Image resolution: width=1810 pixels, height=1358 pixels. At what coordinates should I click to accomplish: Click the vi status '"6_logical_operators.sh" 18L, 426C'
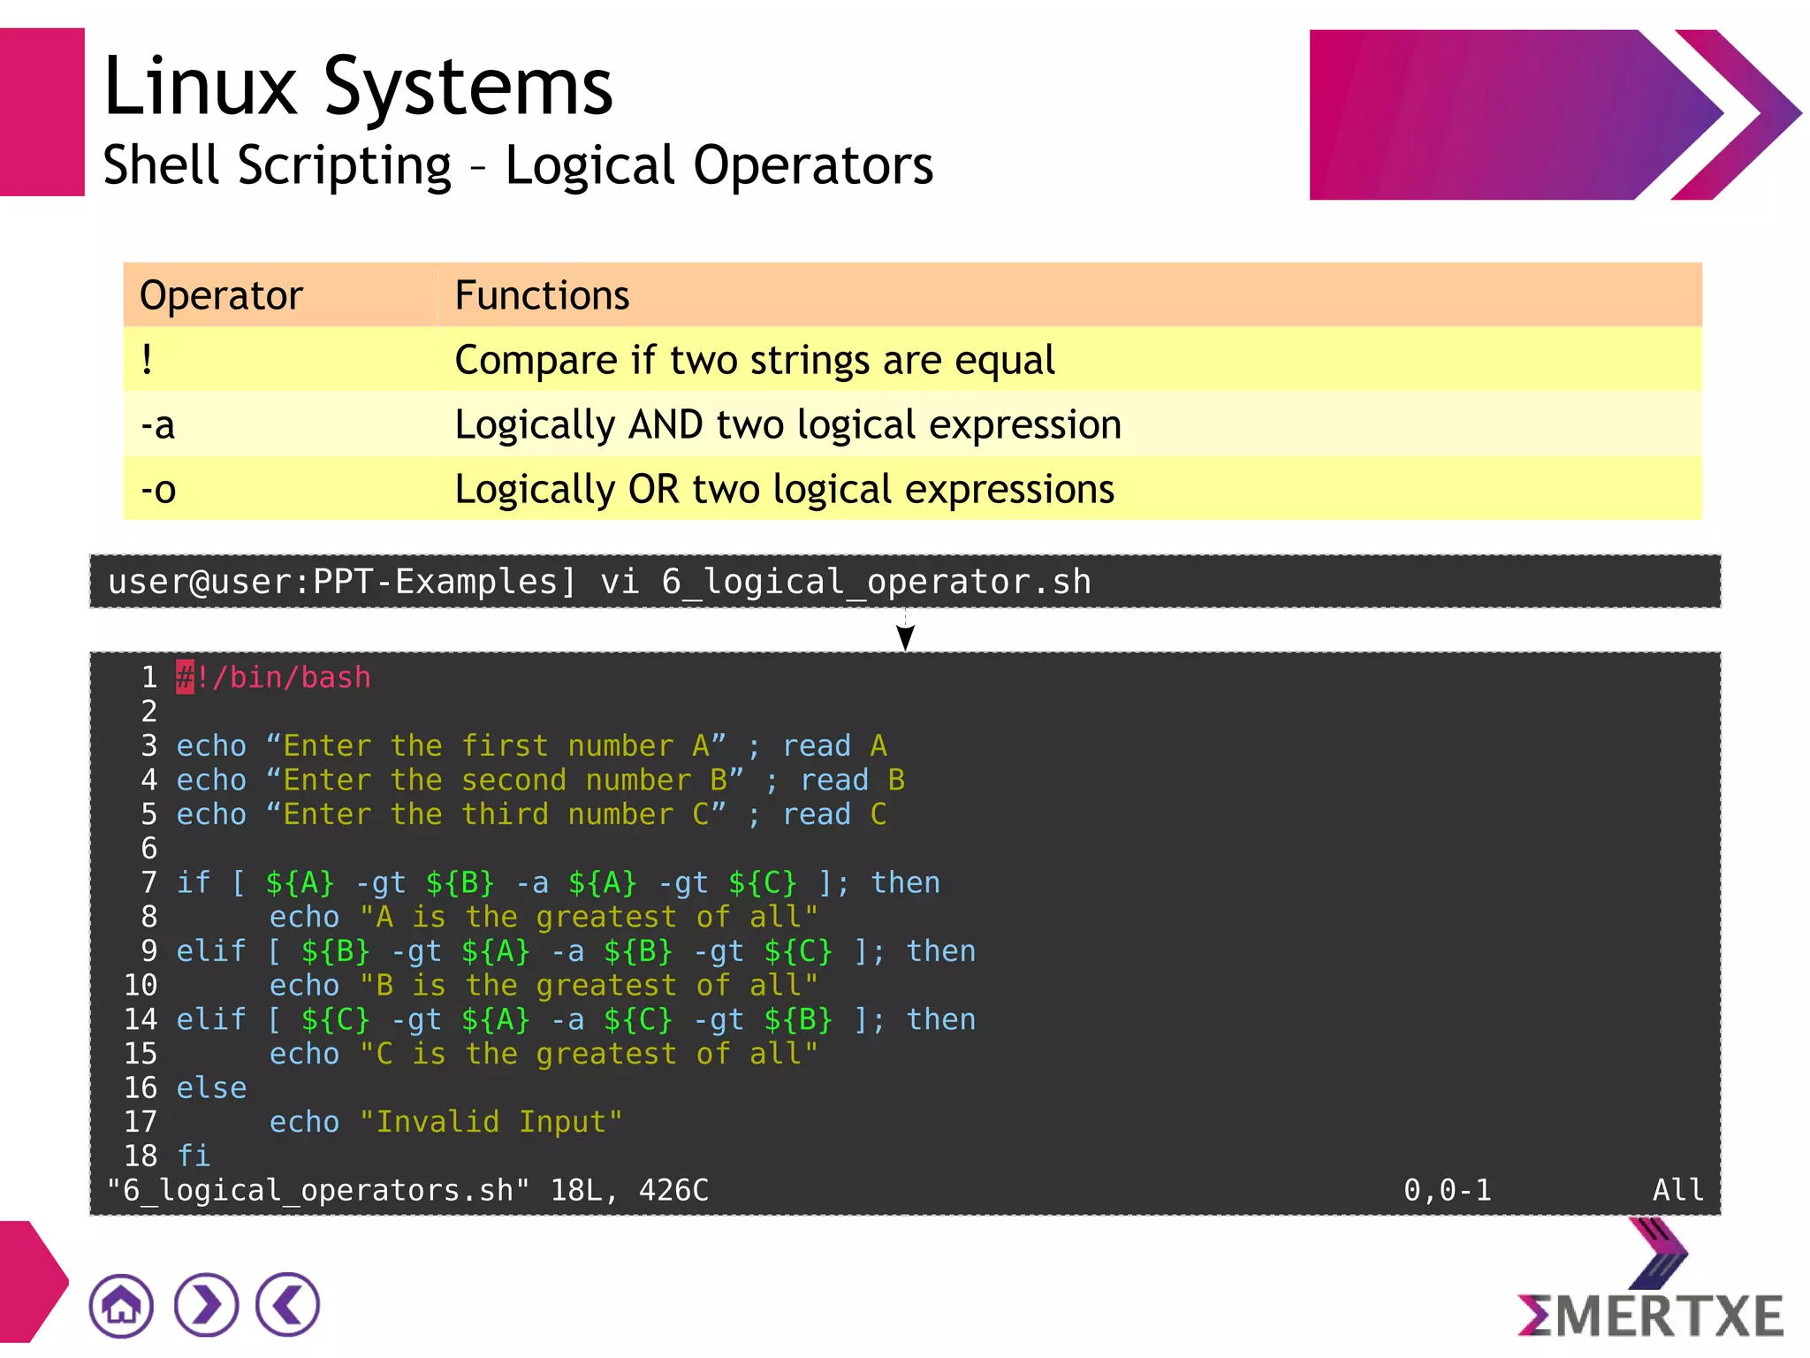point(407,1190)
